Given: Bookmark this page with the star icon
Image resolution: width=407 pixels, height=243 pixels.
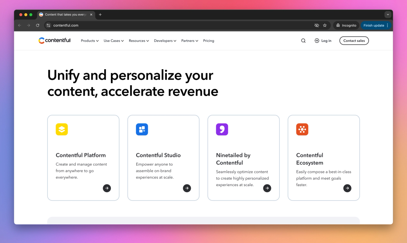Looking at the screenshot, I should click(325, 25).
